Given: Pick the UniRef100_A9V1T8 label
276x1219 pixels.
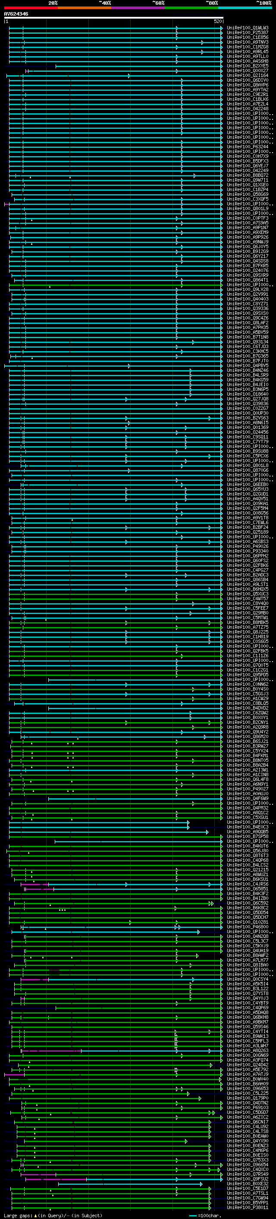Looking at the screenshot, I should tap(248, 518).
